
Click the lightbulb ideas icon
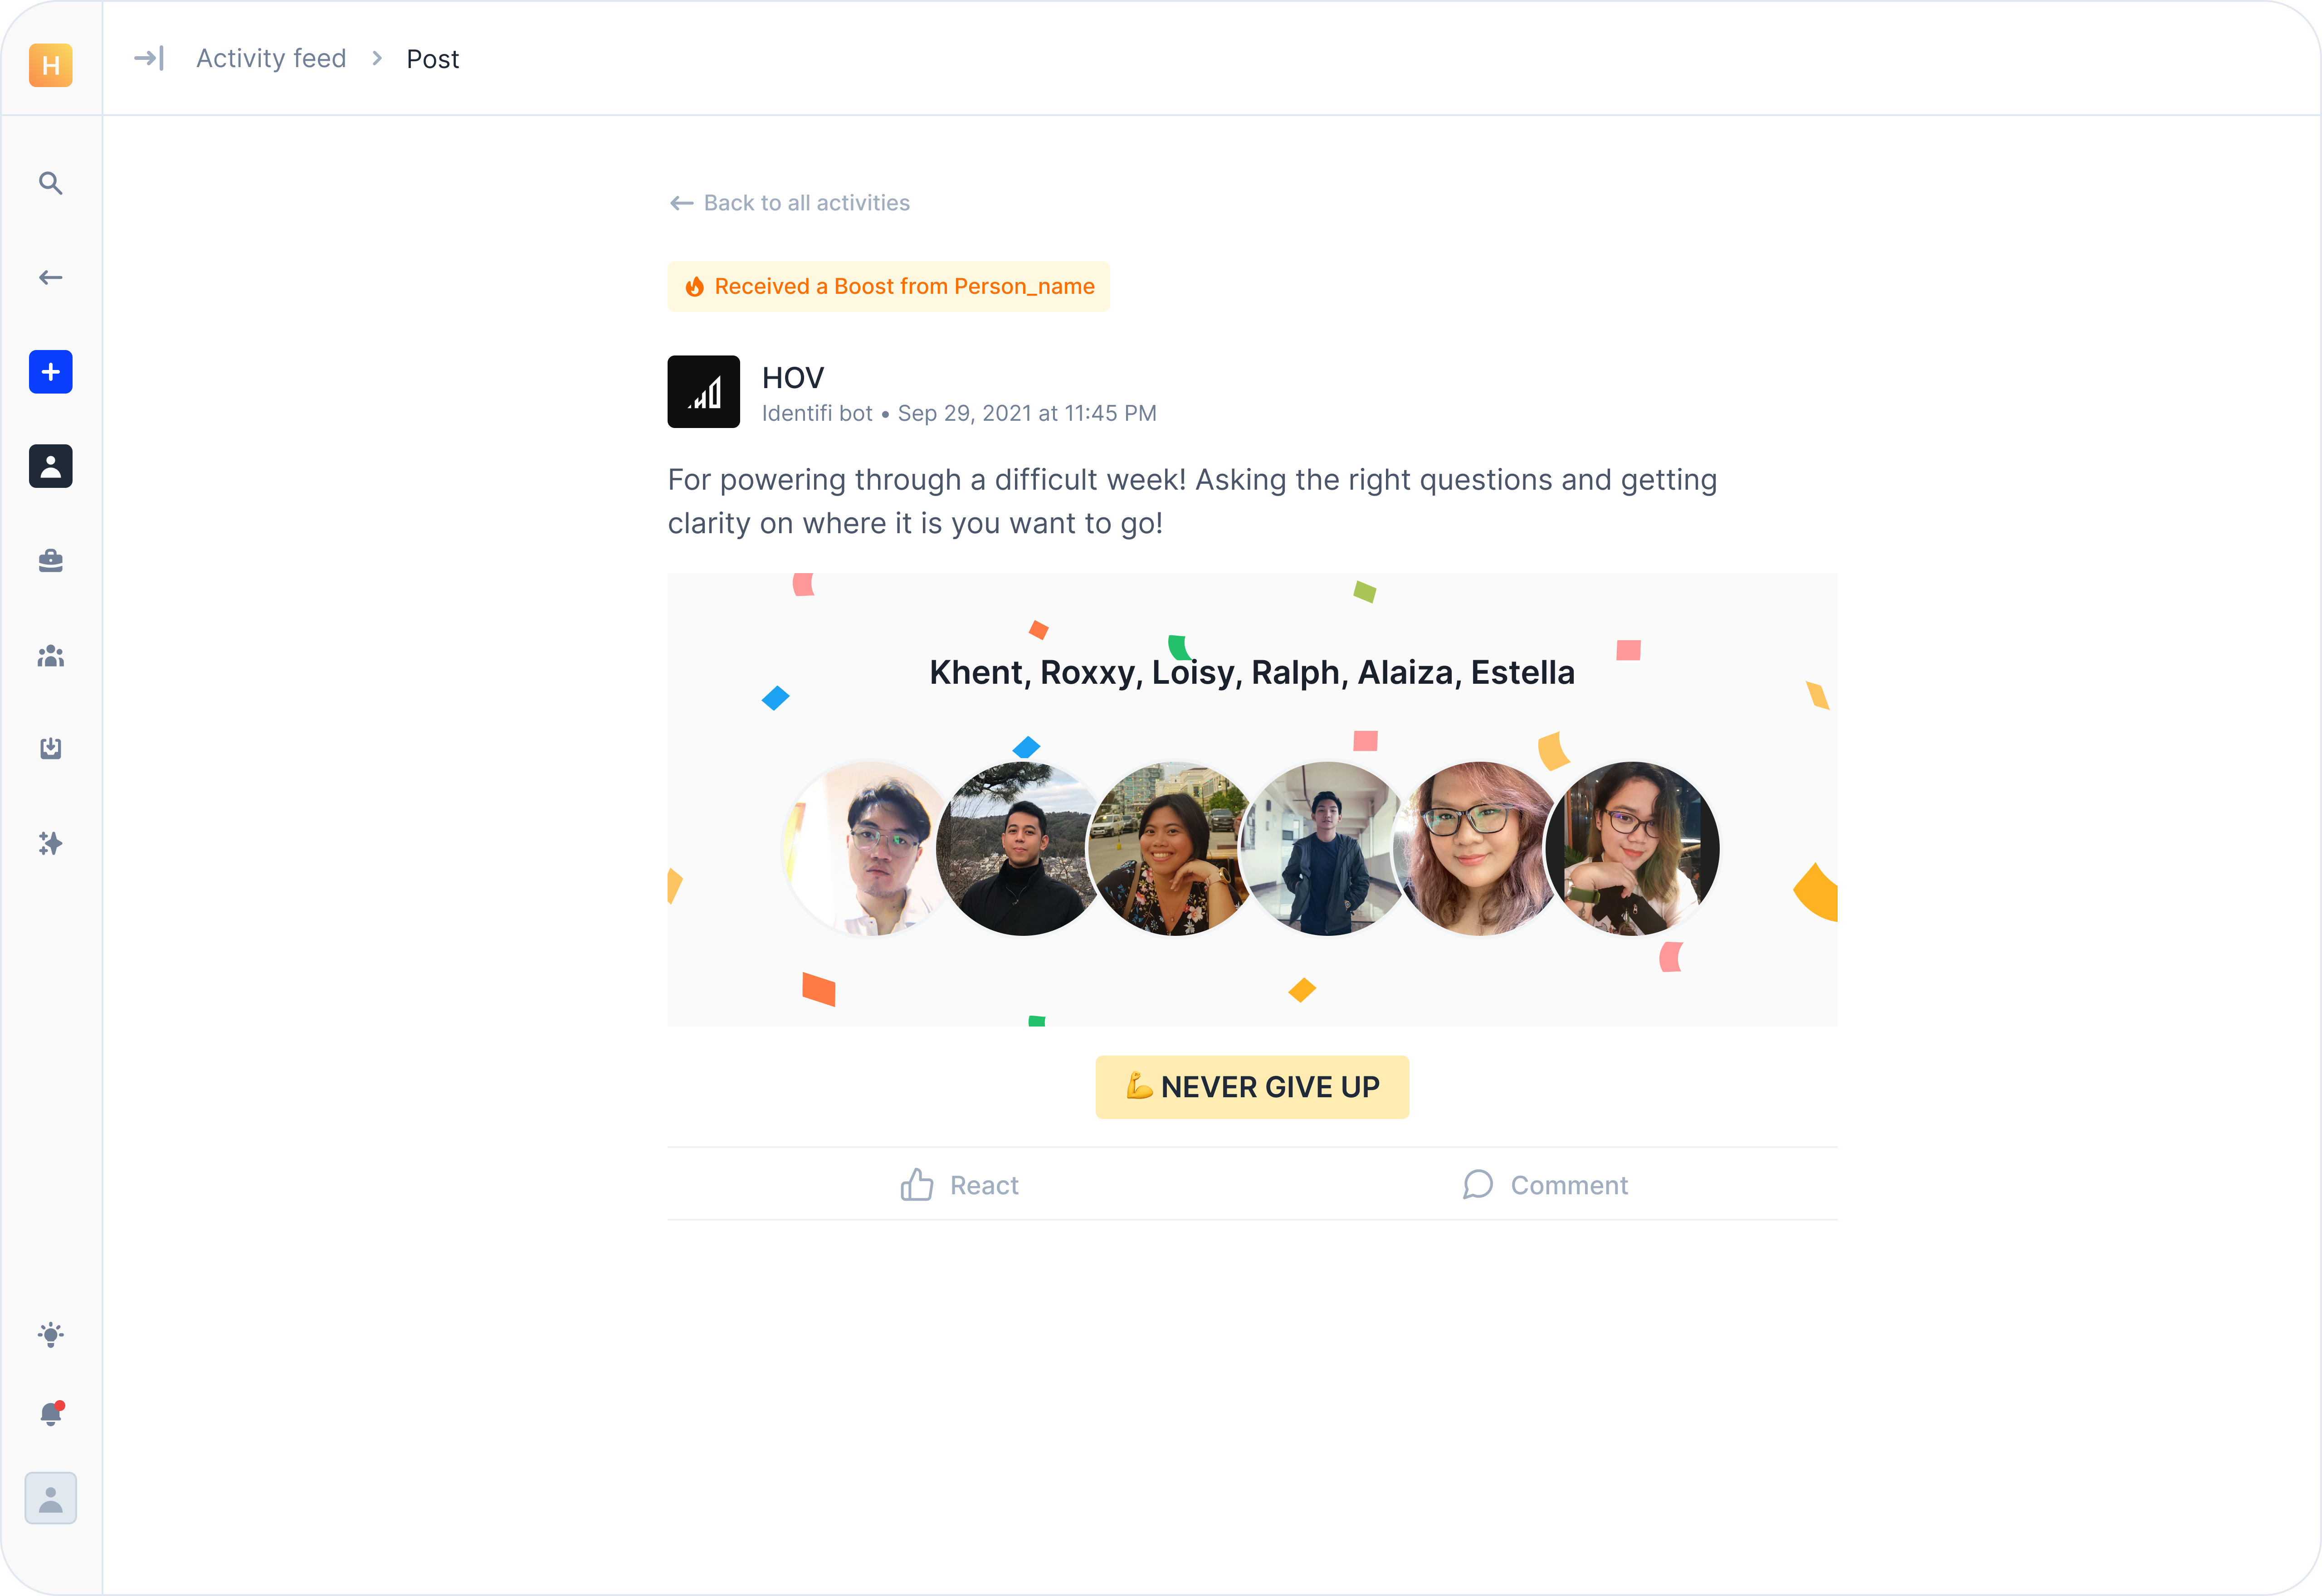pos(50,1335)
